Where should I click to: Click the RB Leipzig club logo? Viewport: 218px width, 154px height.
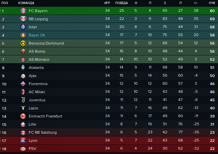pyautogui.click(x=23, y=19)
